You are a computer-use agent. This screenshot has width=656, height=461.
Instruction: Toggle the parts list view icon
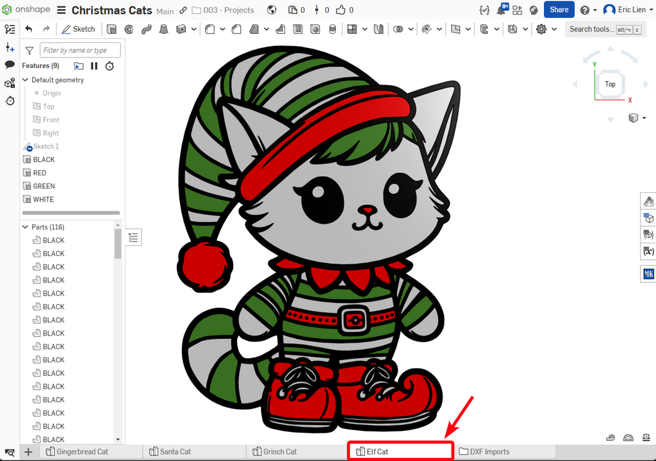[133, 238]
